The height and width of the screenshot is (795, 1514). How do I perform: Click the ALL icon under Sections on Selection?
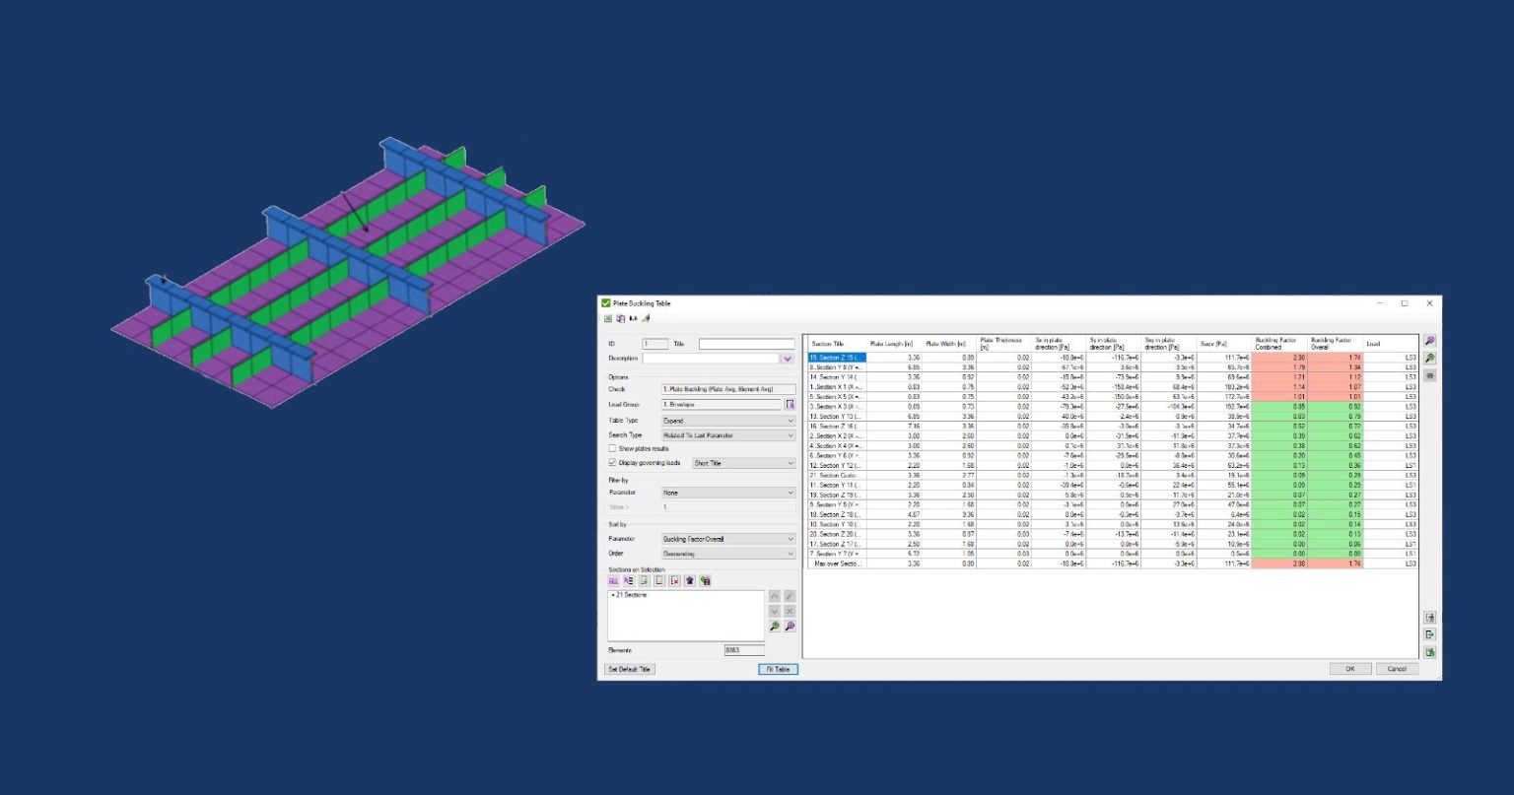click(x=612, y=580)
